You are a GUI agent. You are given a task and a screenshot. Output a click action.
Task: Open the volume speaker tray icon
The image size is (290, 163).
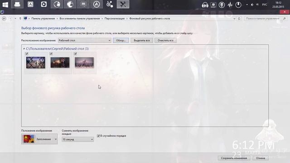coord(252,5)
